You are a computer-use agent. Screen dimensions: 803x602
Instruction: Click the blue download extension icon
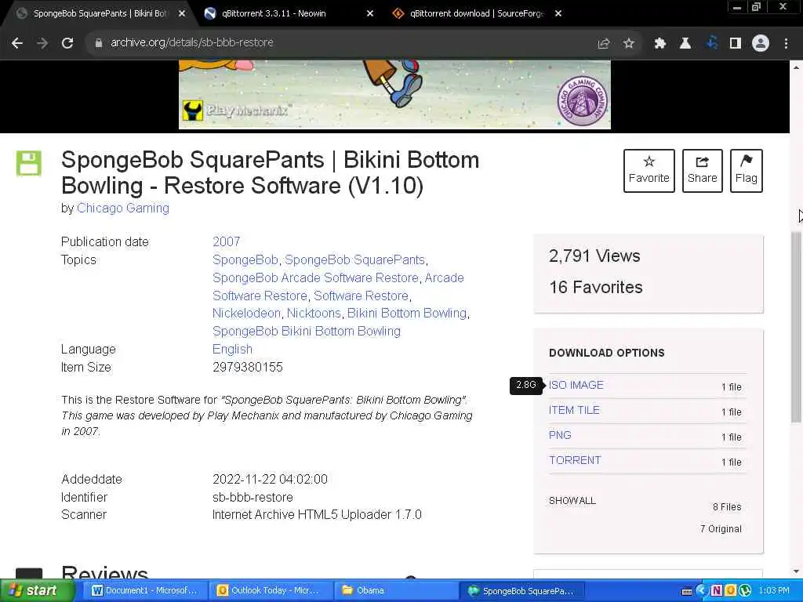click(x=712, y=44)
